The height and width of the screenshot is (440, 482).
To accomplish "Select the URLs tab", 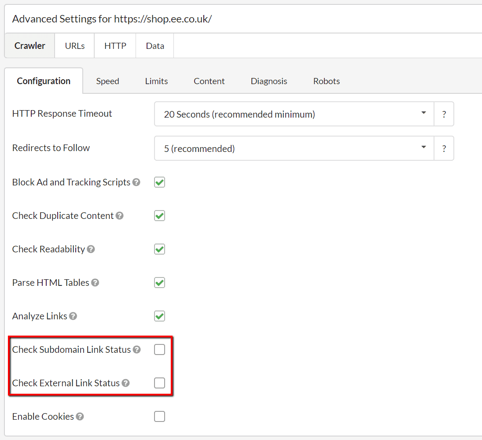I will pos(74,45).
